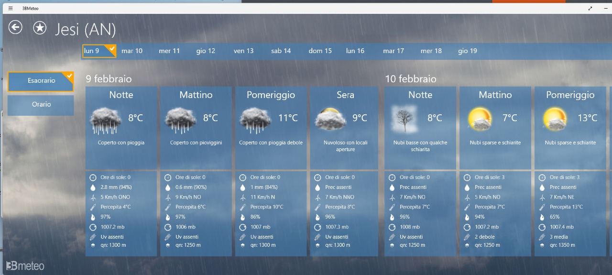Switch to Orario hourly view

click(41, 105)
